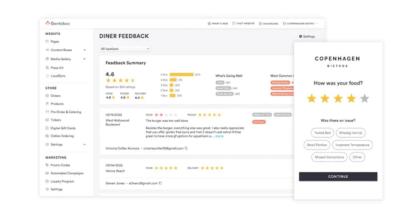Select the 'Tasted Bad' issue chip
Image resolution: width=415 pixels, height=215 pixels.
322,133
